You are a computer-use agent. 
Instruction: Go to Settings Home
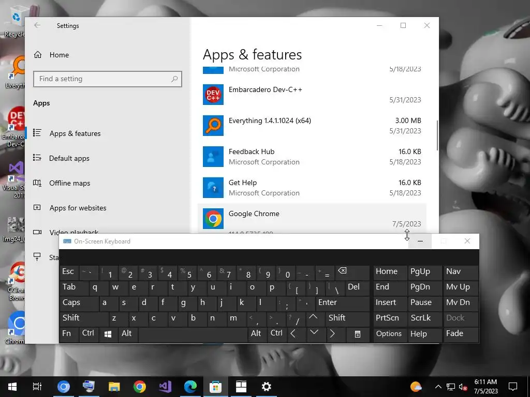[59, 55]
